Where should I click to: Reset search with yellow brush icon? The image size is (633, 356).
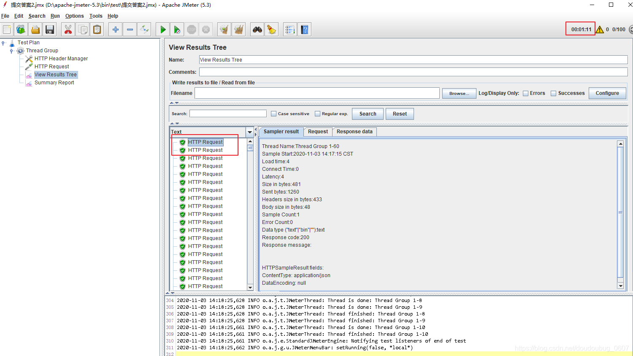272,30
